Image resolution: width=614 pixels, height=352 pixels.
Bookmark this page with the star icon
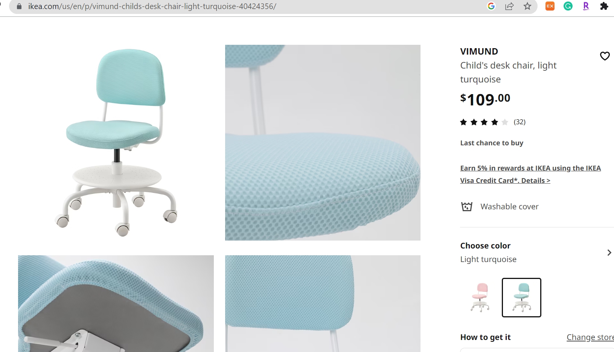click(x=527, y=6)
